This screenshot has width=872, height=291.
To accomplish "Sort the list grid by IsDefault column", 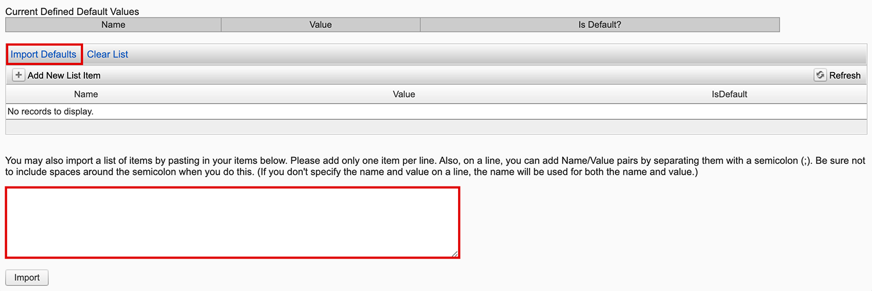I will coord(730,94).
